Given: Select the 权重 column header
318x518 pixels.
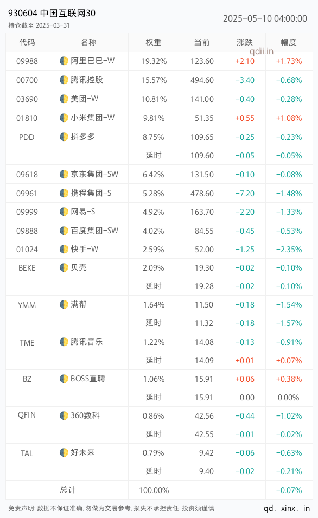Looking at the screenshot, I should (154, 42).
